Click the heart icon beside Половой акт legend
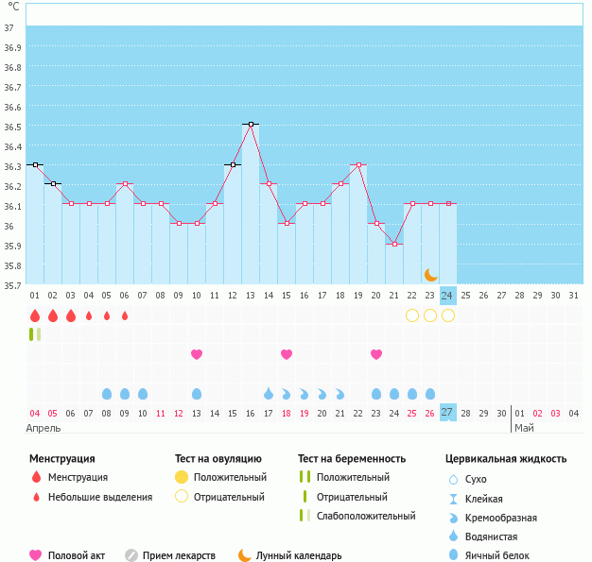This screenshot has width=592, height=562. point(36,555)
